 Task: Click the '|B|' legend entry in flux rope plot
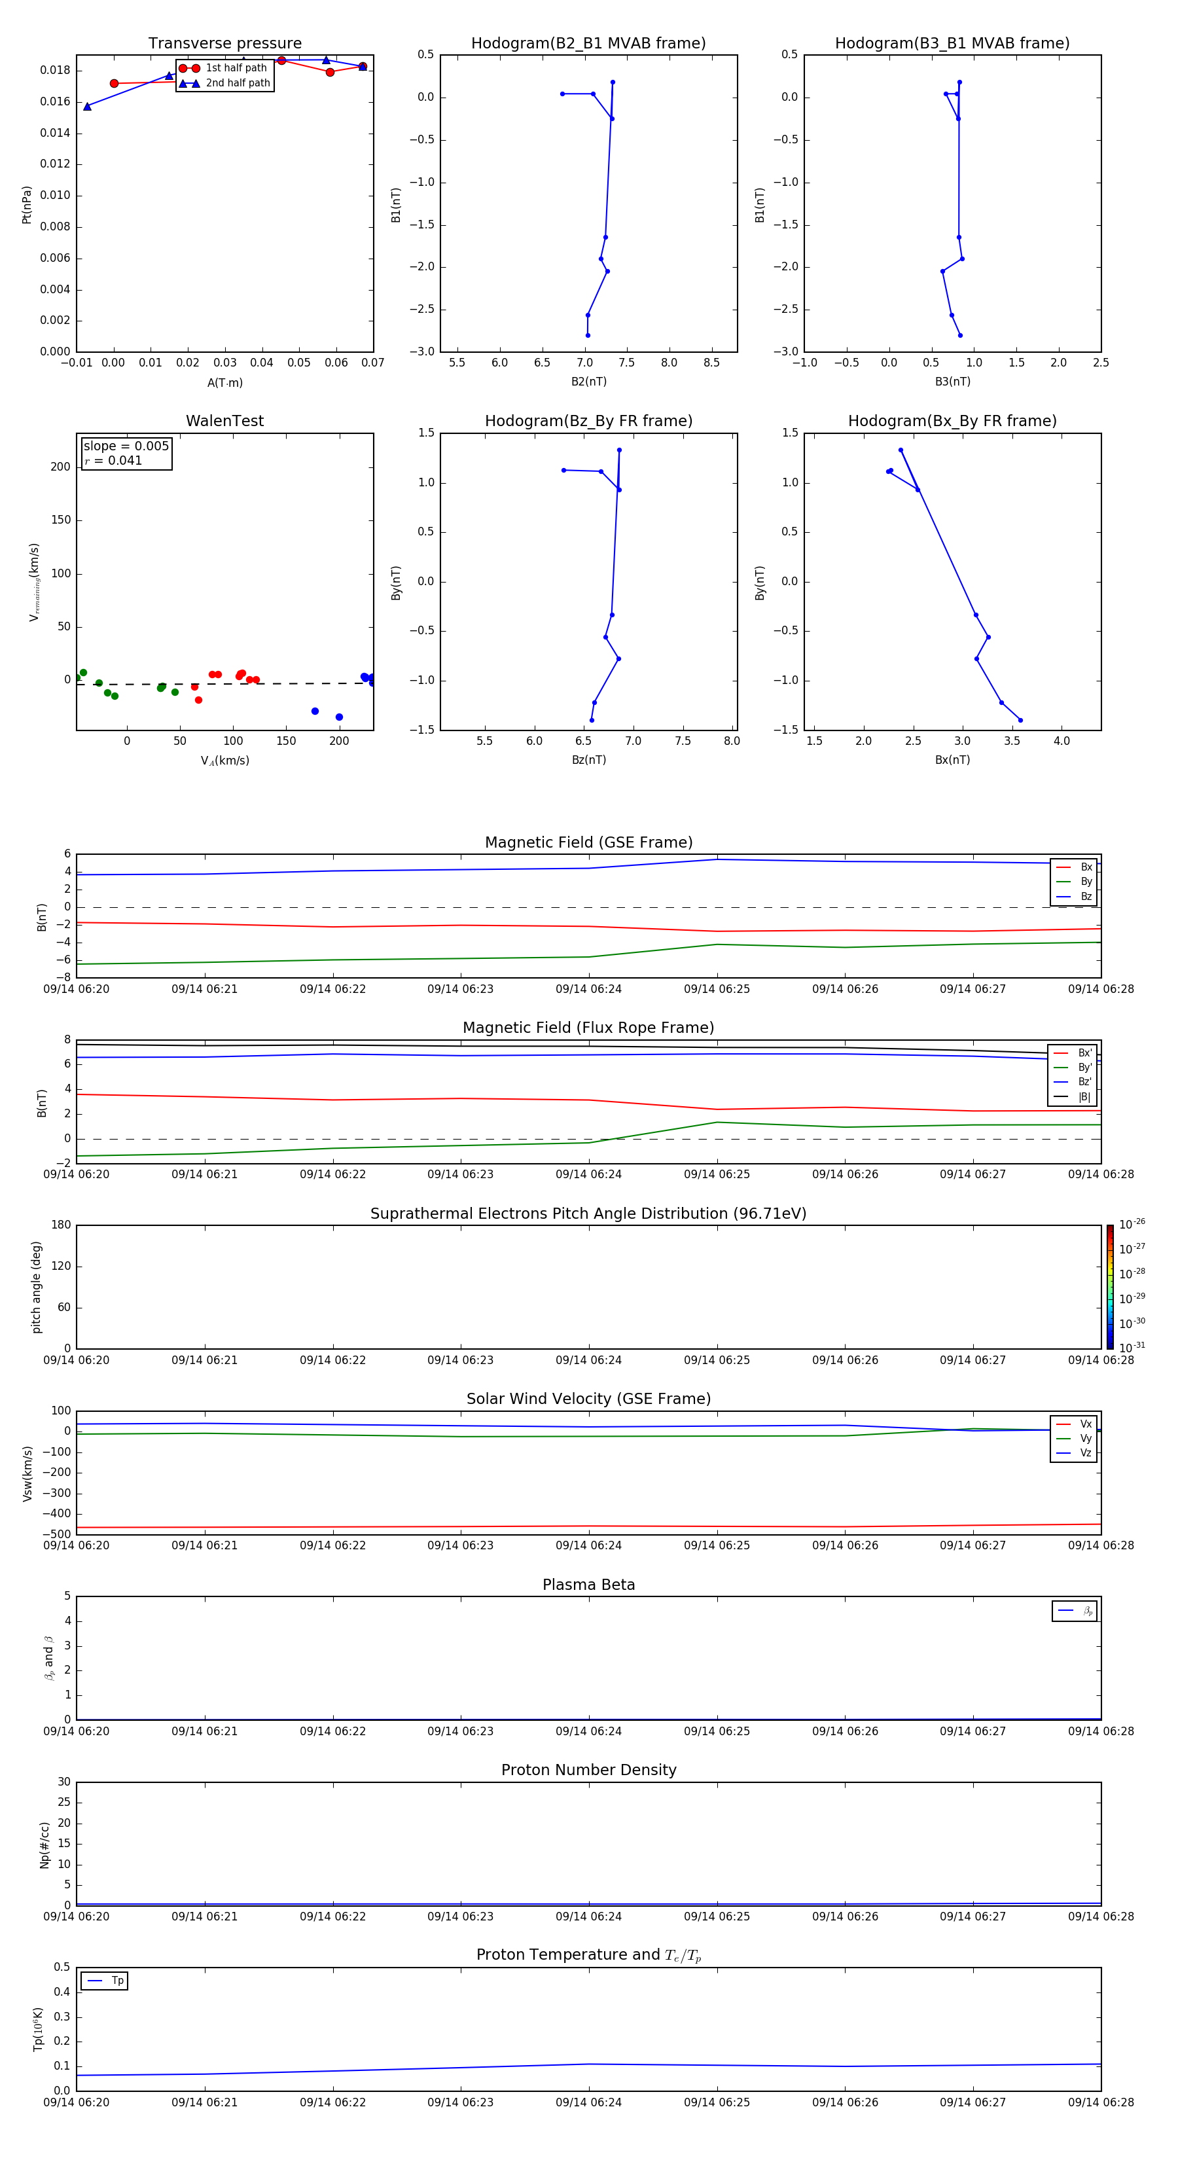coord(1073,1097)
